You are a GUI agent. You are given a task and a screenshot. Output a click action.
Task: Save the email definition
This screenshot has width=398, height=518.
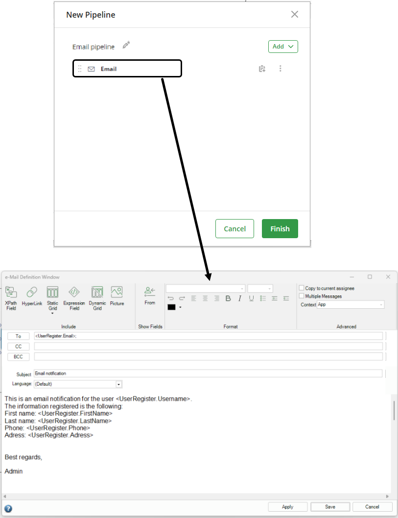(330, 507)
